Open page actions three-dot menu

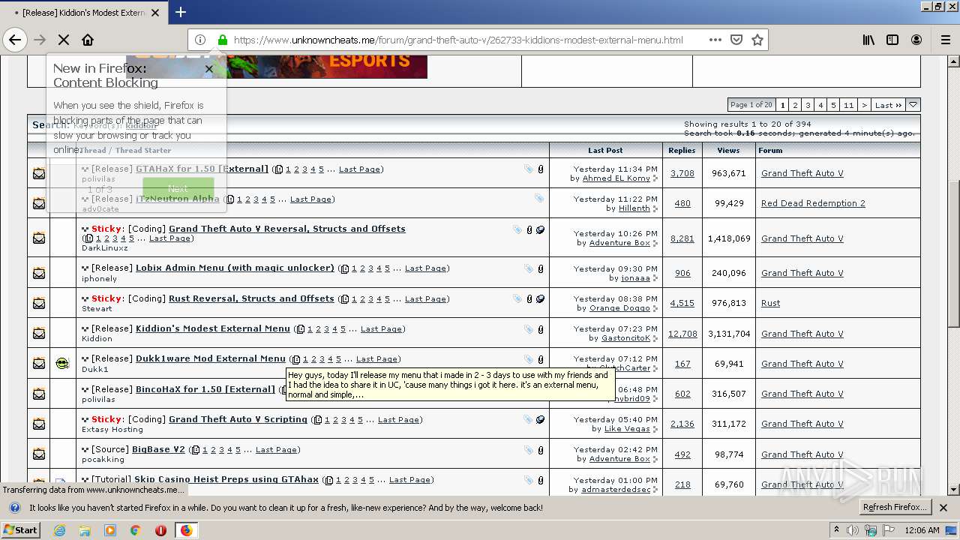[715, 40]
